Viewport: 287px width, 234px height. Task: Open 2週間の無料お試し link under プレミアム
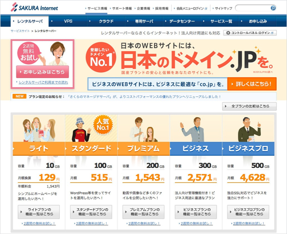144,223
